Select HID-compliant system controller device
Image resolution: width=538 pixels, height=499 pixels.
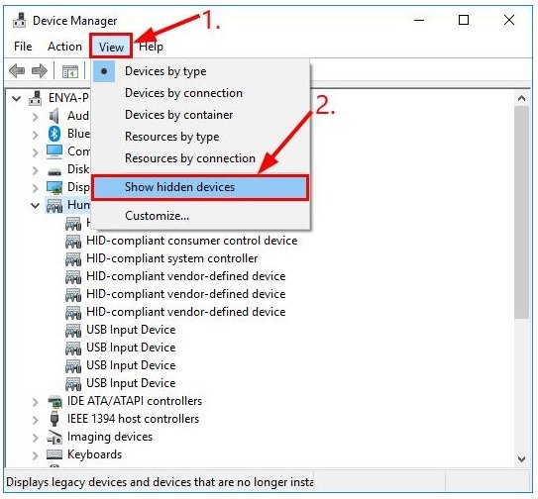point(171,258)
